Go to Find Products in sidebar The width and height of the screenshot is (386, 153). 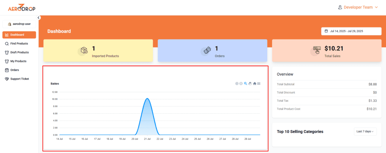click(19, 44)
